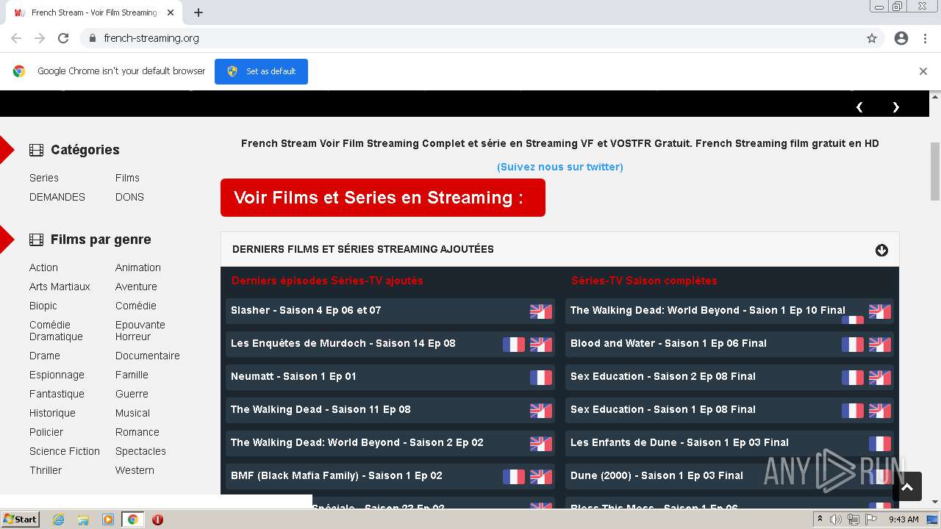941x529 pixels.
Task: Select the Science Fiction genre
Action: pos(65,451)
